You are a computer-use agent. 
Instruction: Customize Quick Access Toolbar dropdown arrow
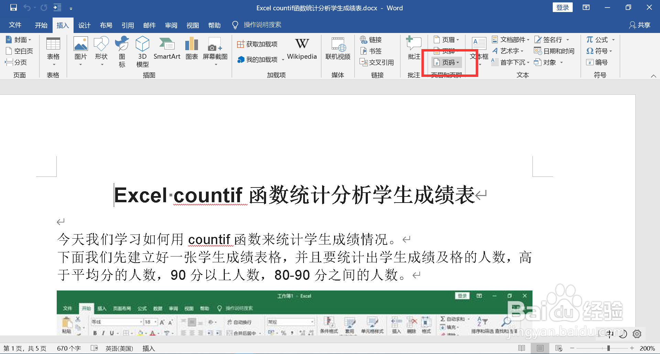point(71,8)
